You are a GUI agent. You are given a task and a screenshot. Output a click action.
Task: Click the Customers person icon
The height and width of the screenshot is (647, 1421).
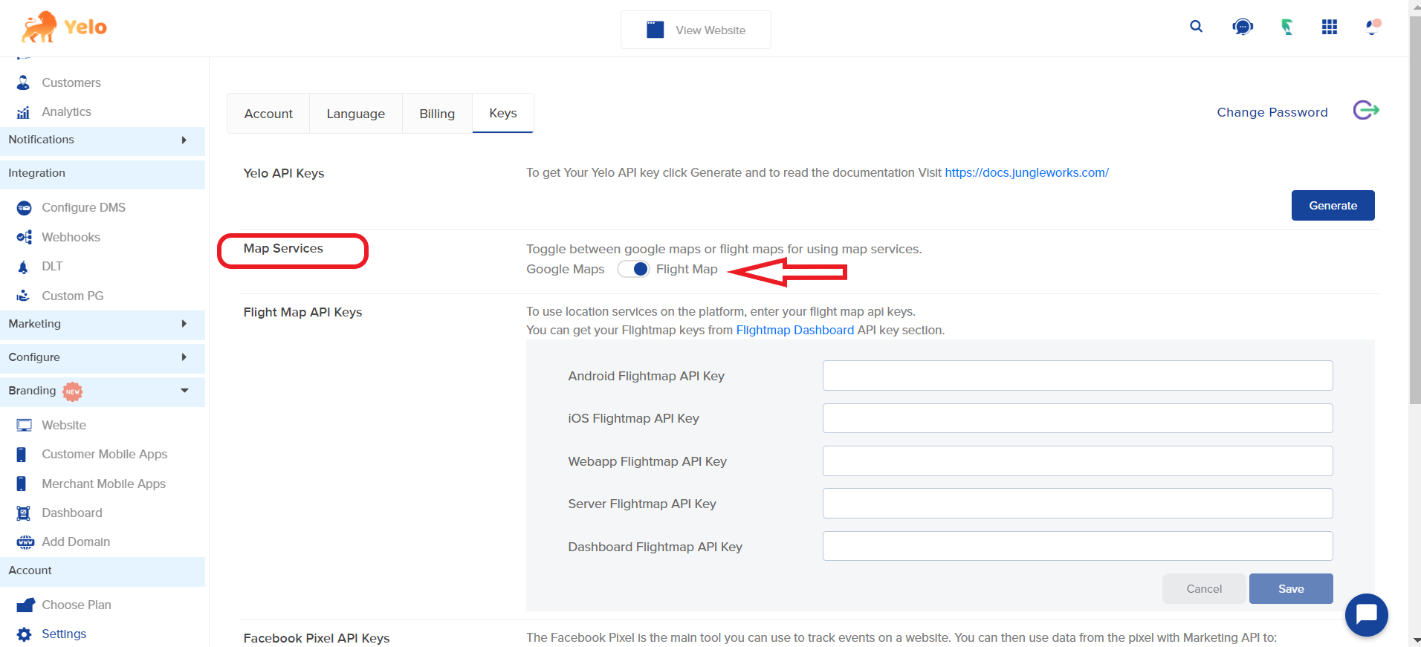(24, 82)
